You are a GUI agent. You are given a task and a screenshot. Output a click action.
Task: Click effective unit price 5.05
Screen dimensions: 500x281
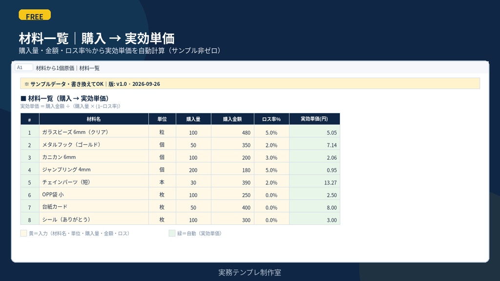click(x=314, y=132)
